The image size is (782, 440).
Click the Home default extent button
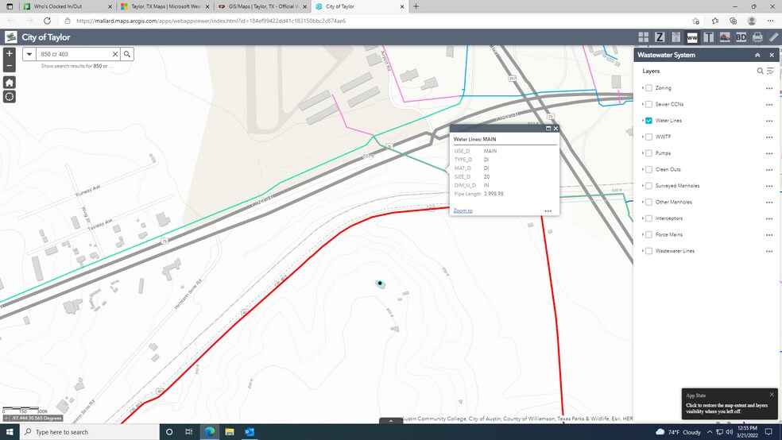[10, 82]
